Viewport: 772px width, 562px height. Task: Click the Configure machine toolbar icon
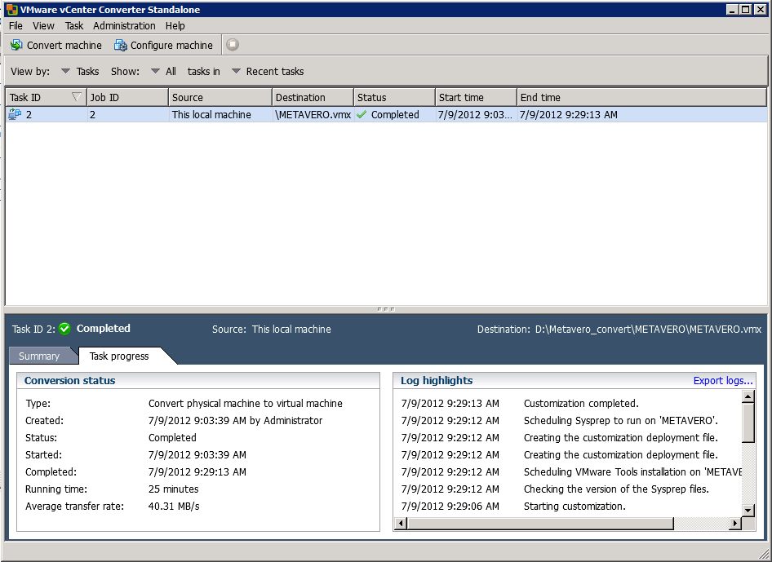[x=121, y=46]
